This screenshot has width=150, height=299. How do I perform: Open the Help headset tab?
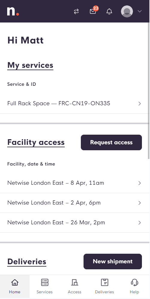tap(134, 286)
